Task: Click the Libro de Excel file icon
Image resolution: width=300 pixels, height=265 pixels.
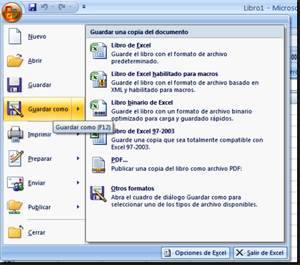Action: point(98,51)
